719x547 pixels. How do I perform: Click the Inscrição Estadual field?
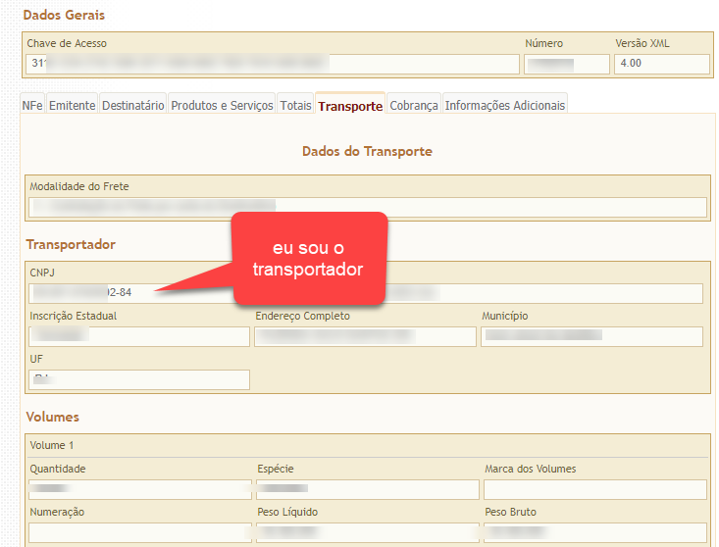pyautogui.click(x=139, y=336)
